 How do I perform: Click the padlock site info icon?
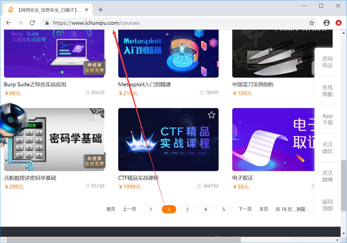(x=47, y=23)
